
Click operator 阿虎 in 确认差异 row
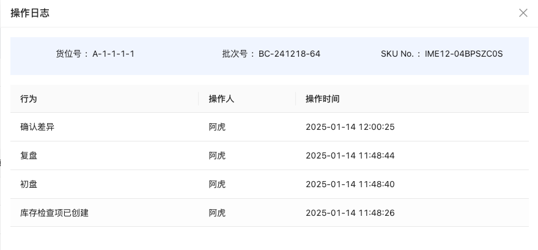[x=217, y=127]
